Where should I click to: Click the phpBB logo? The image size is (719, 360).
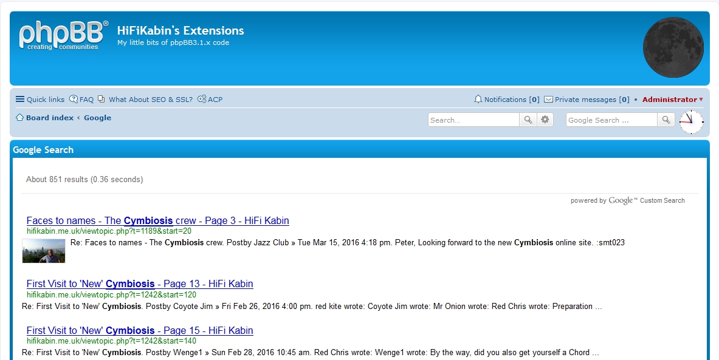pyautogui.click(x=63, y=35)
